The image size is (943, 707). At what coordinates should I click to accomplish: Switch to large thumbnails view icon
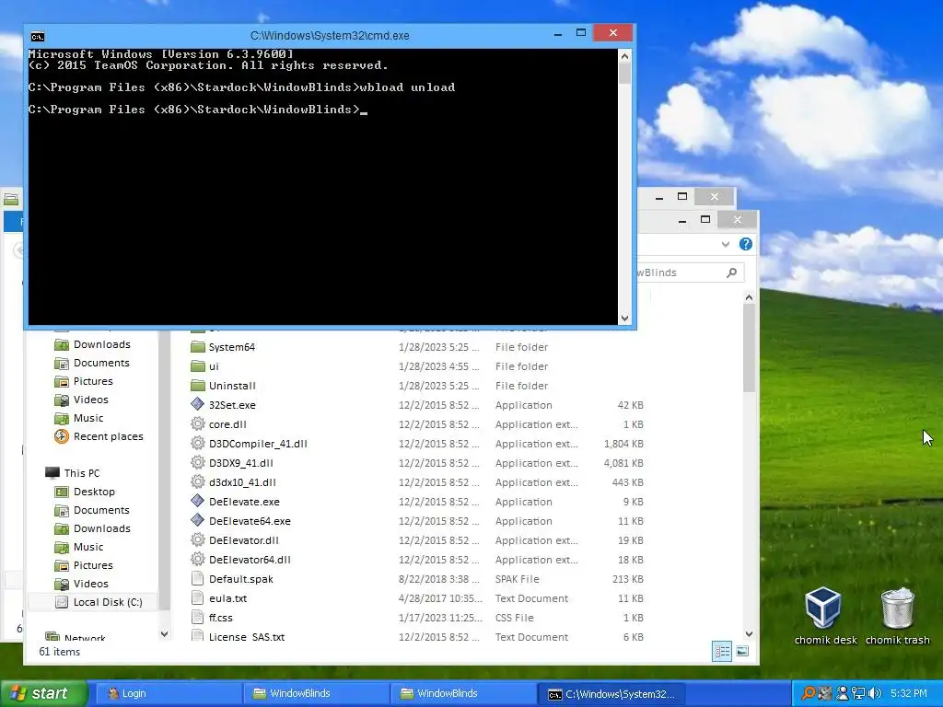(x=743, y=651)
